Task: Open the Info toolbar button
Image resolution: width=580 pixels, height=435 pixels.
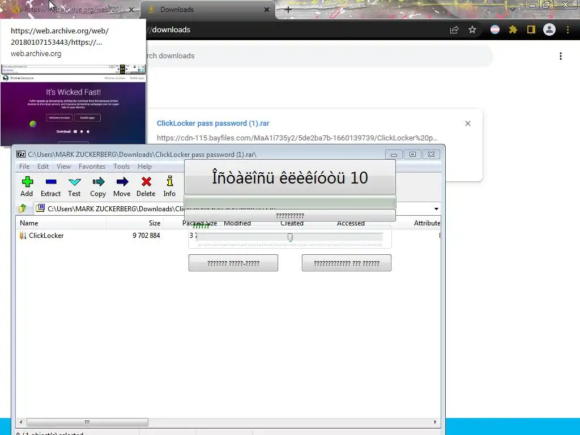Action: coord(169,186)
